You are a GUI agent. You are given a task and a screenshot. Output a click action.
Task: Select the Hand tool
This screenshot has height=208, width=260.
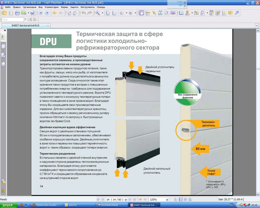[141, 13]
